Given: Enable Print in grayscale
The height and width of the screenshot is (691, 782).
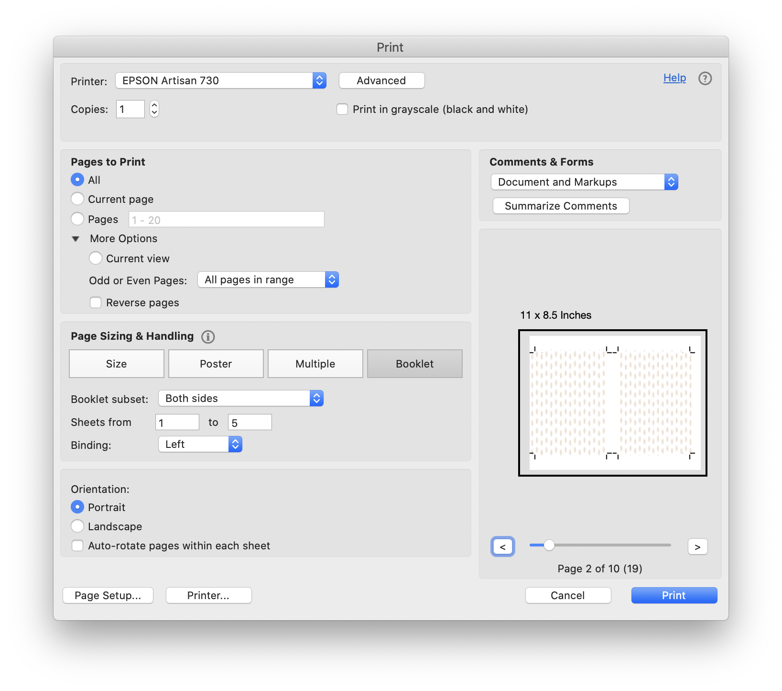Looking at the screenshot, I should [342, 109].
